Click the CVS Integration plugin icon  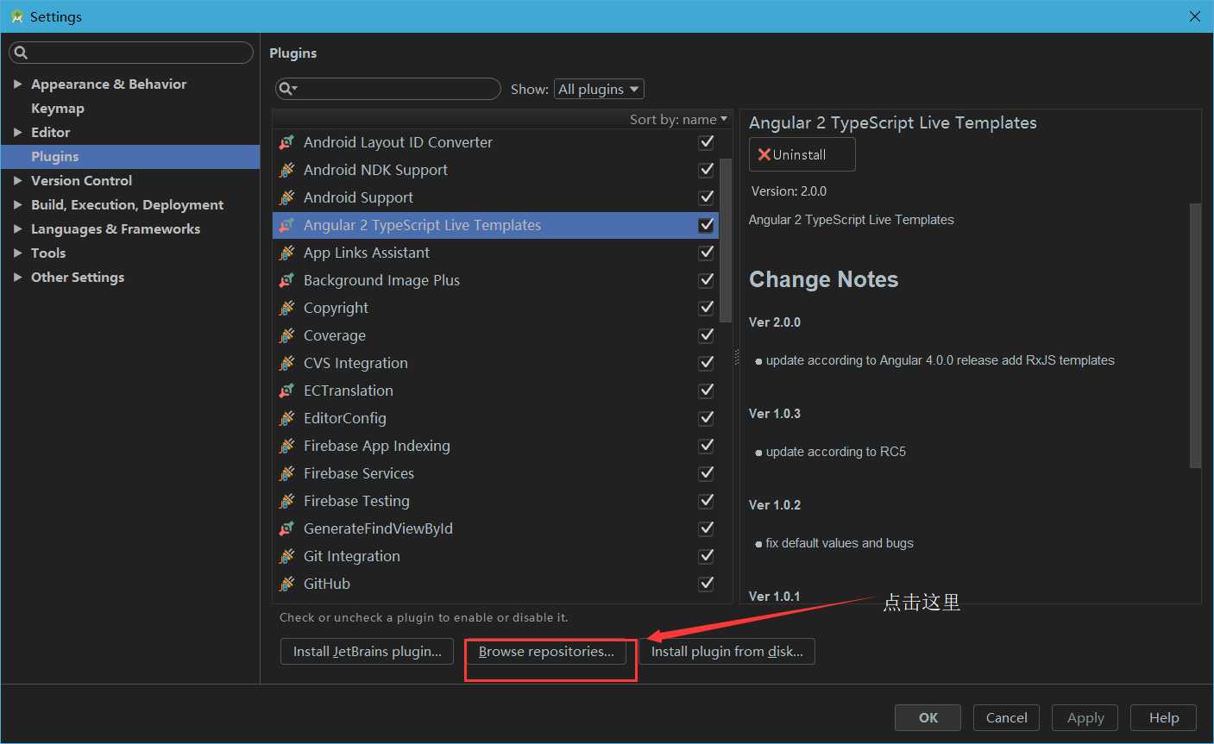click(287, 363)
